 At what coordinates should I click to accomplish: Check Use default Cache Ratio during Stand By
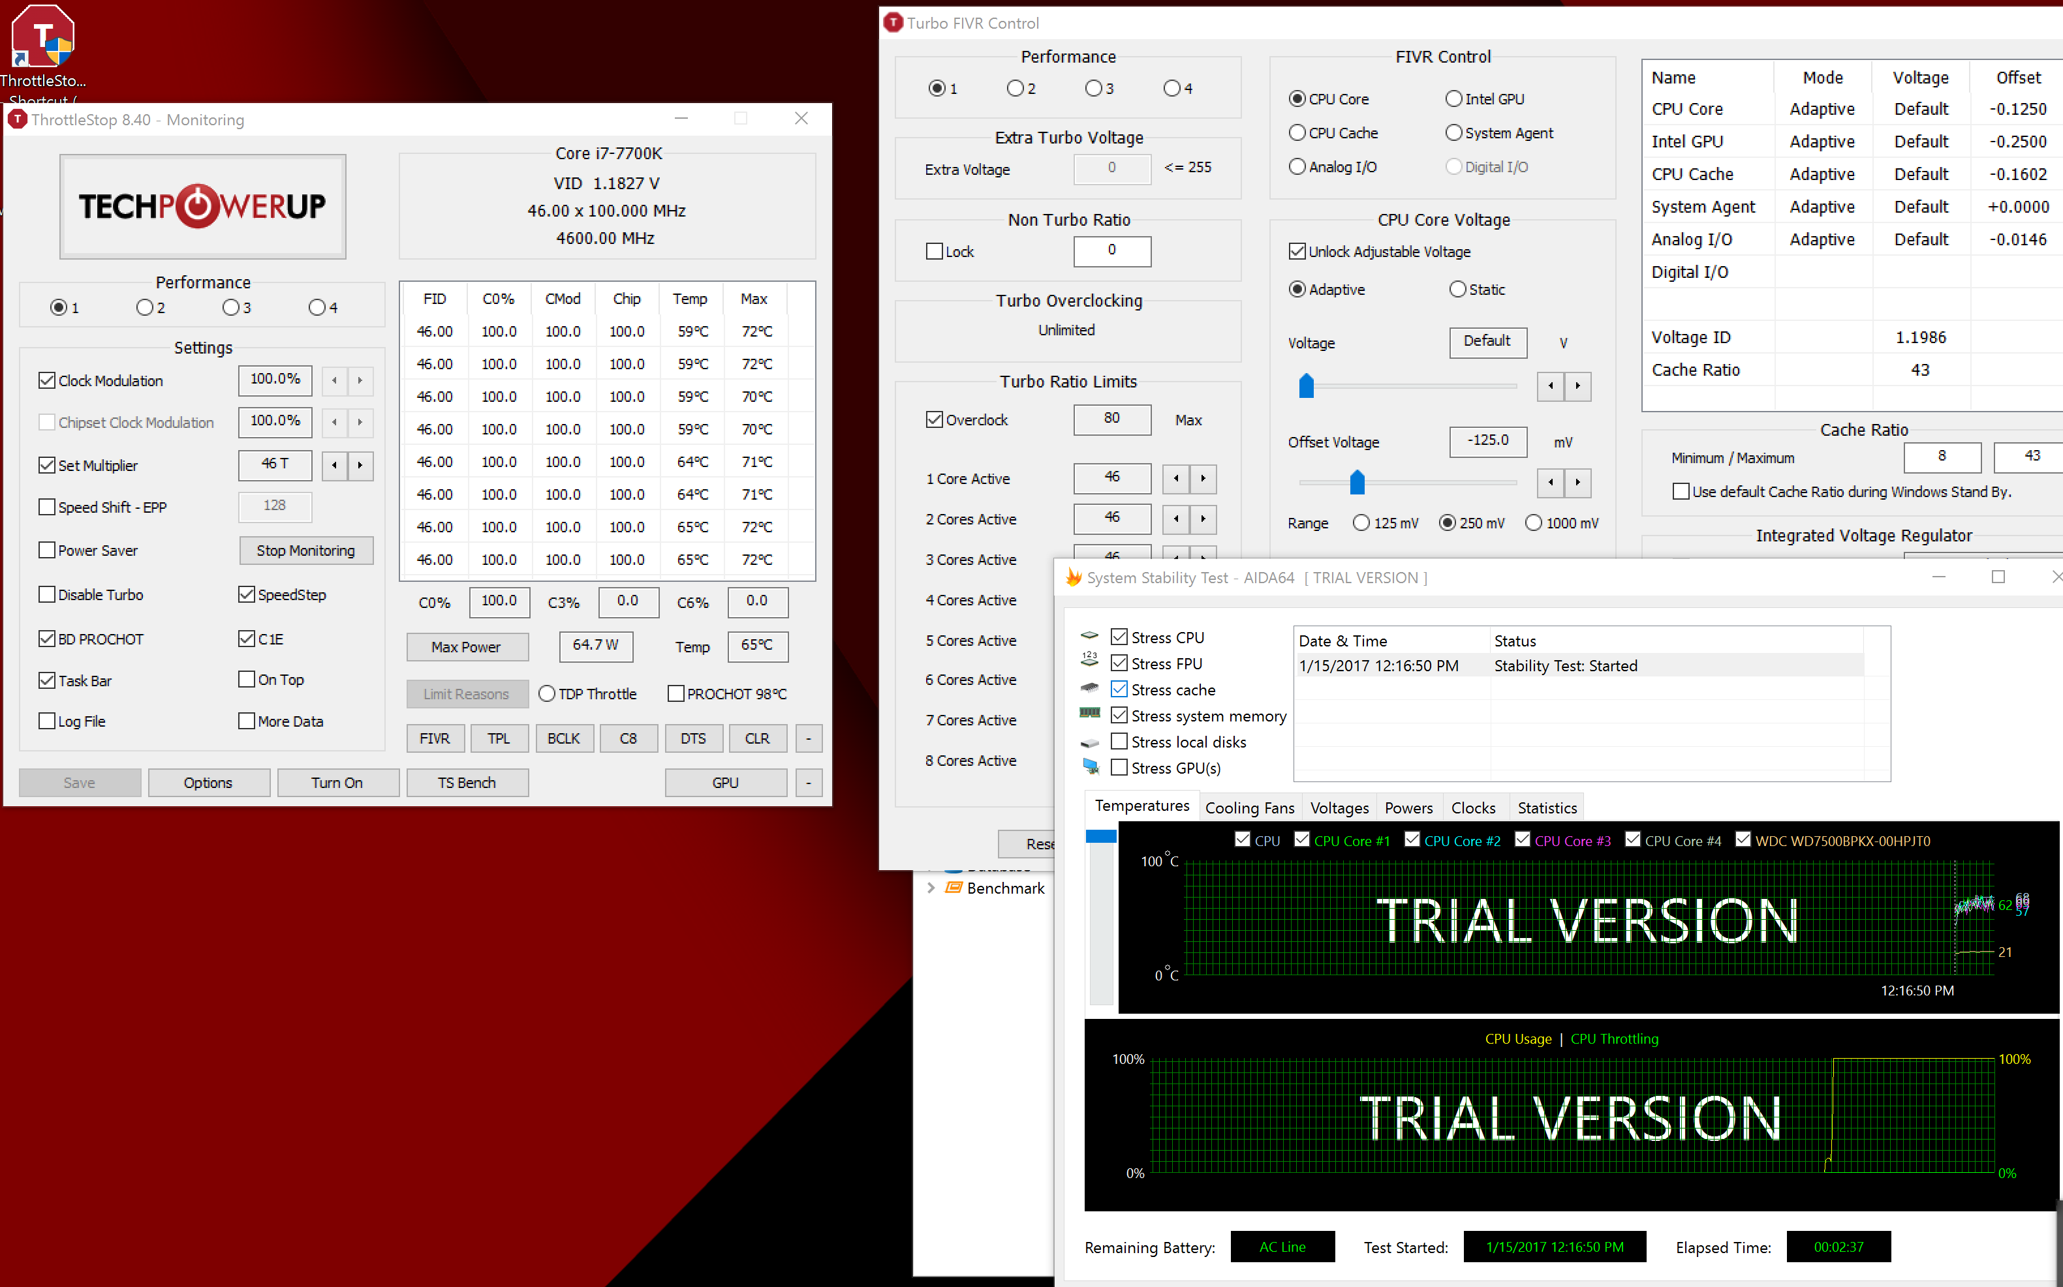1681,492
